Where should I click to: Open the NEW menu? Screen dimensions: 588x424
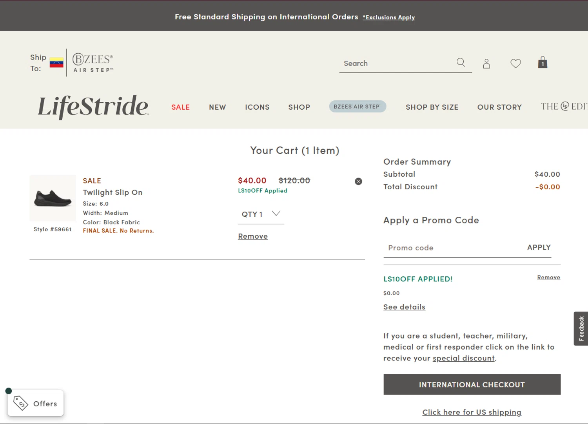click(x=217, y=107)
